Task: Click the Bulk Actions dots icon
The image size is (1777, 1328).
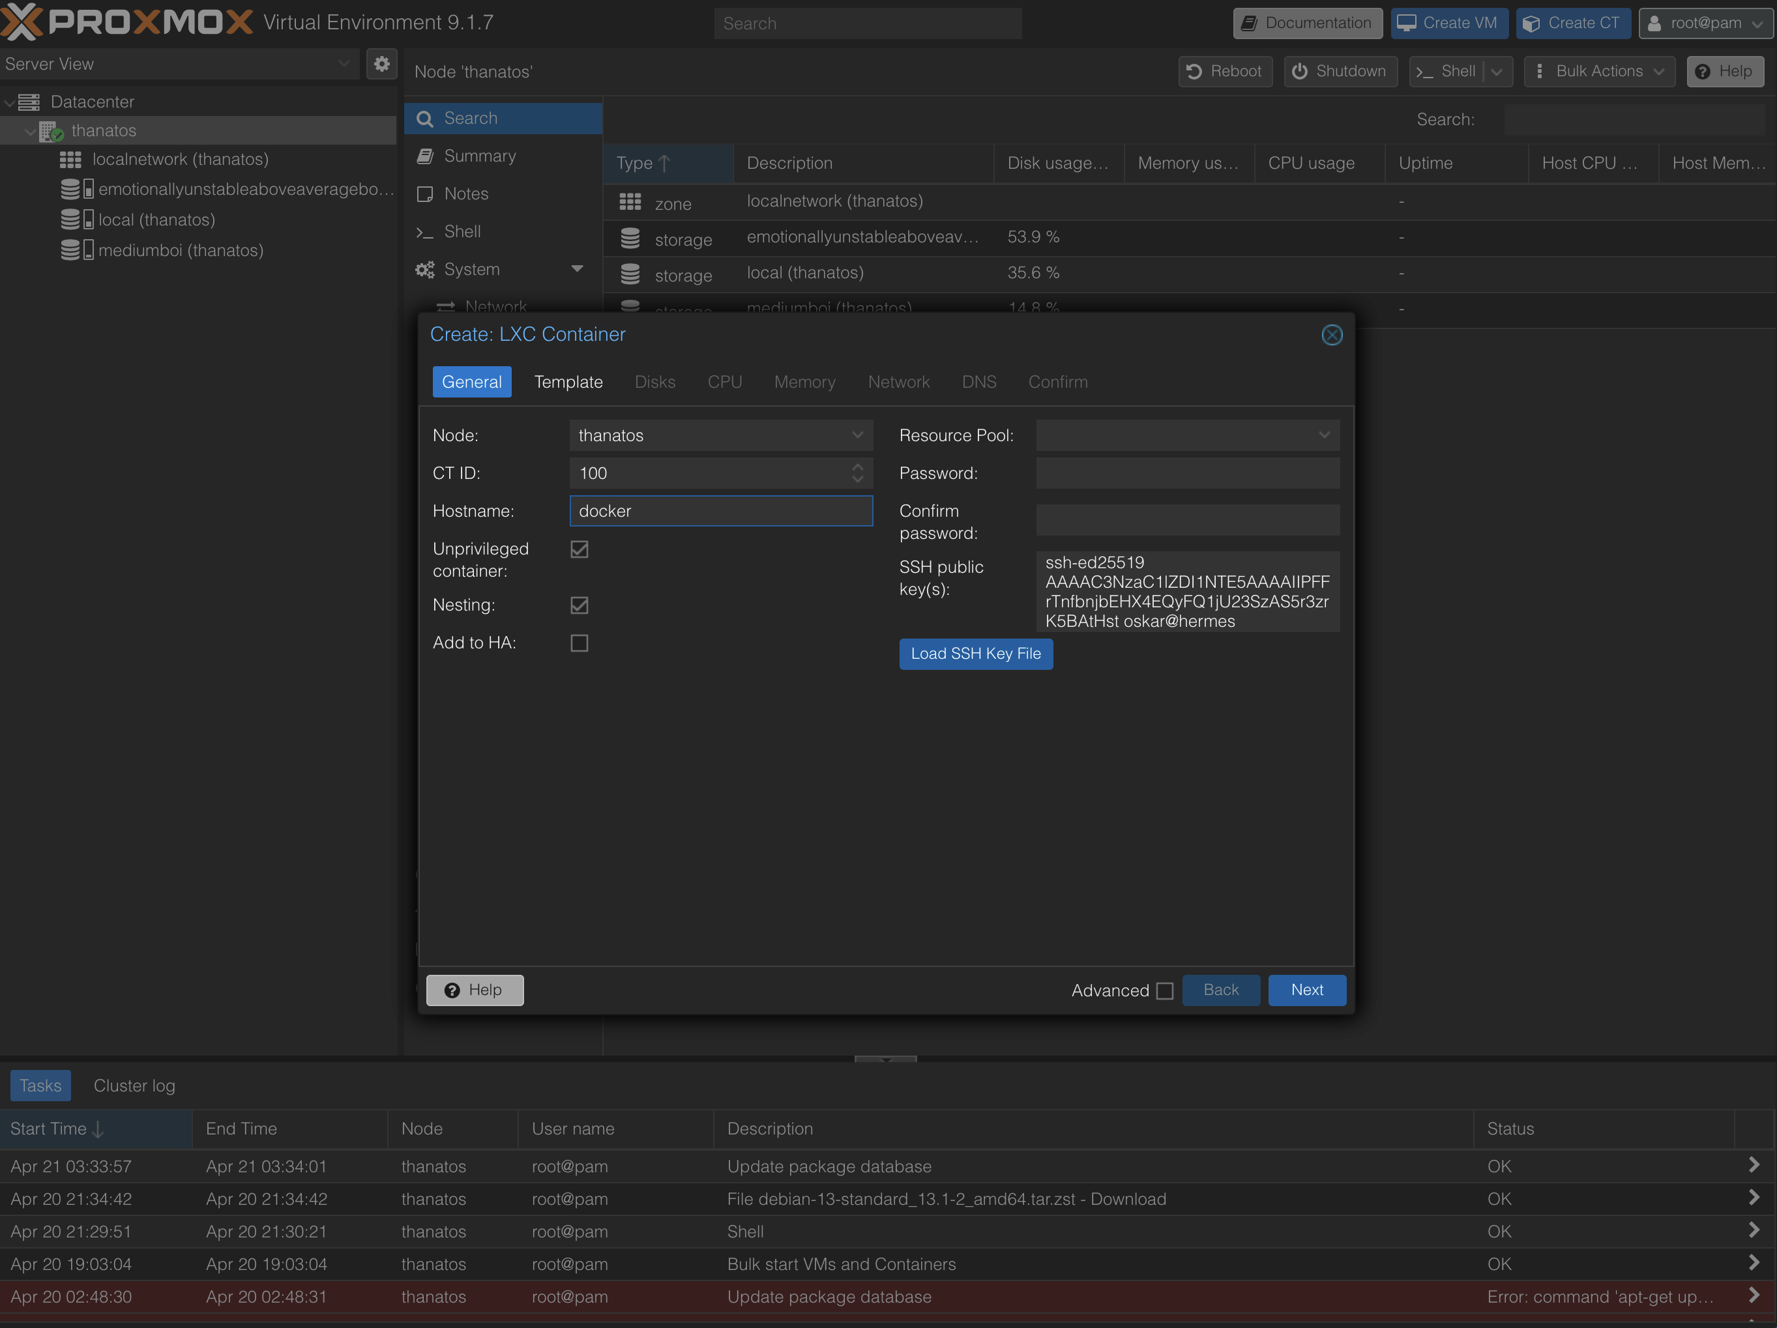Action: tap(1538, 72)
